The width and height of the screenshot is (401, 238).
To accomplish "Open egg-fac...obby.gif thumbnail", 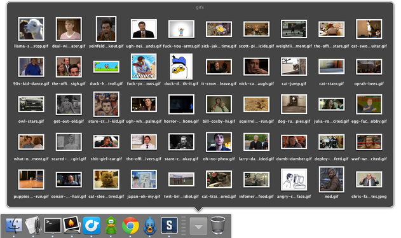I will pyautogui.click(x=369, y=104).
